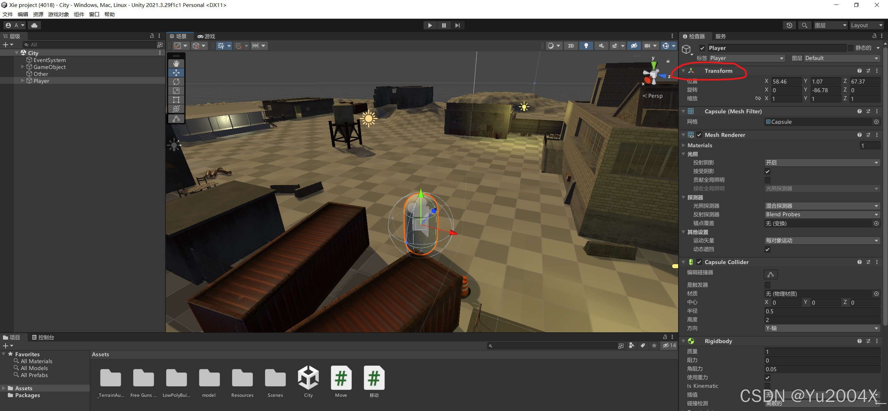Open the Console tab
Screen dimensions: 888x411
[43, 338]
